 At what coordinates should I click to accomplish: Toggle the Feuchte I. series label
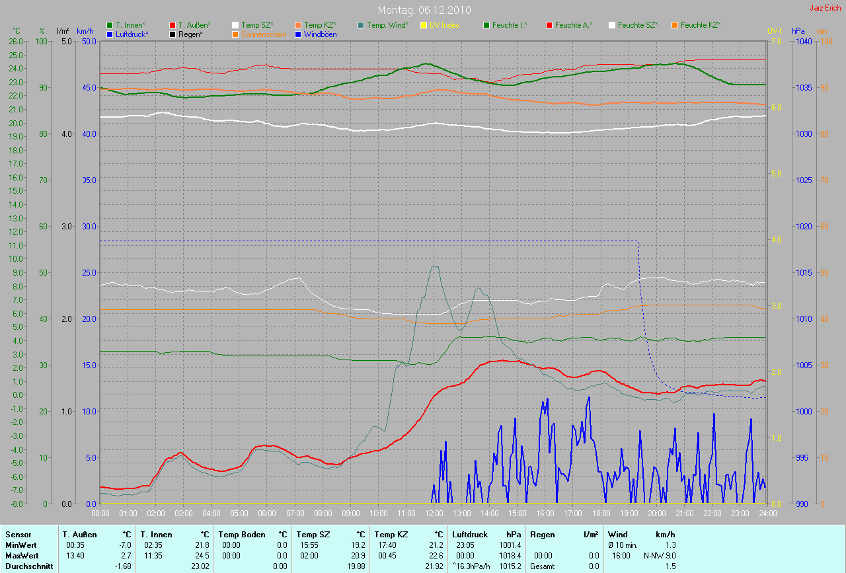point(509,25)
